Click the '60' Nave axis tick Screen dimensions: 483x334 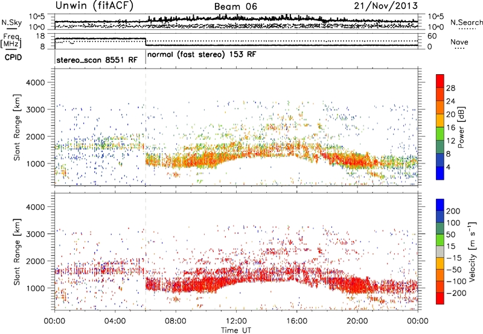pos(432,36)
